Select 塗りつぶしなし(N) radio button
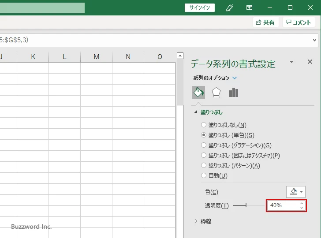This screenshot has height=238, width=321. pos(204,125)
